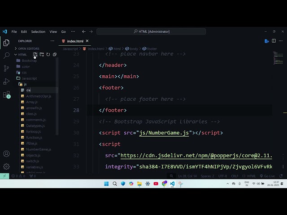Refresh the Explorer file tree

point(48,55)
